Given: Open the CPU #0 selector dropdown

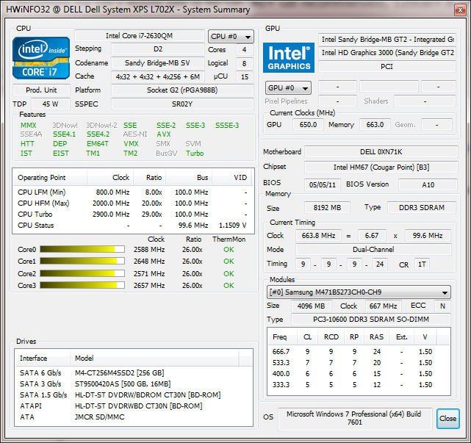Looking at the screenshot, I should [231, 37].
